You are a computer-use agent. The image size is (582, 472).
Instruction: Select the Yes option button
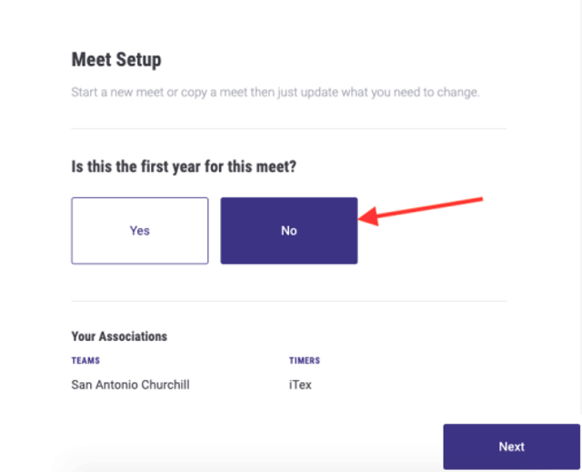pos(139,230)
